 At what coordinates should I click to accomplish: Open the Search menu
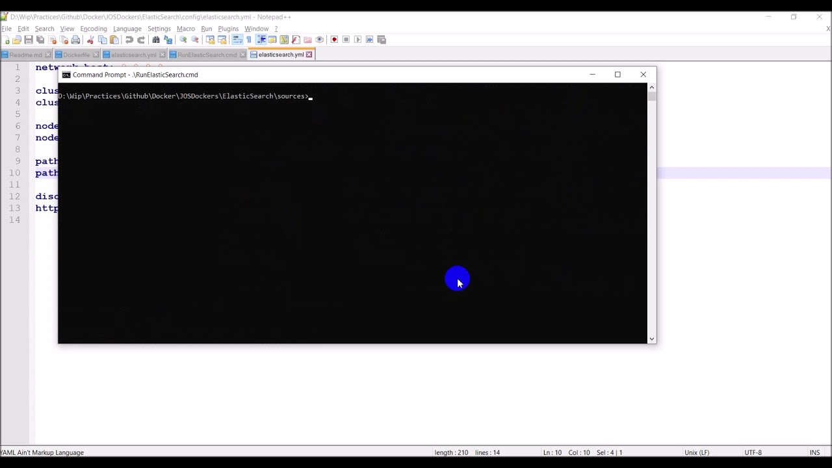tap(44, 29)
